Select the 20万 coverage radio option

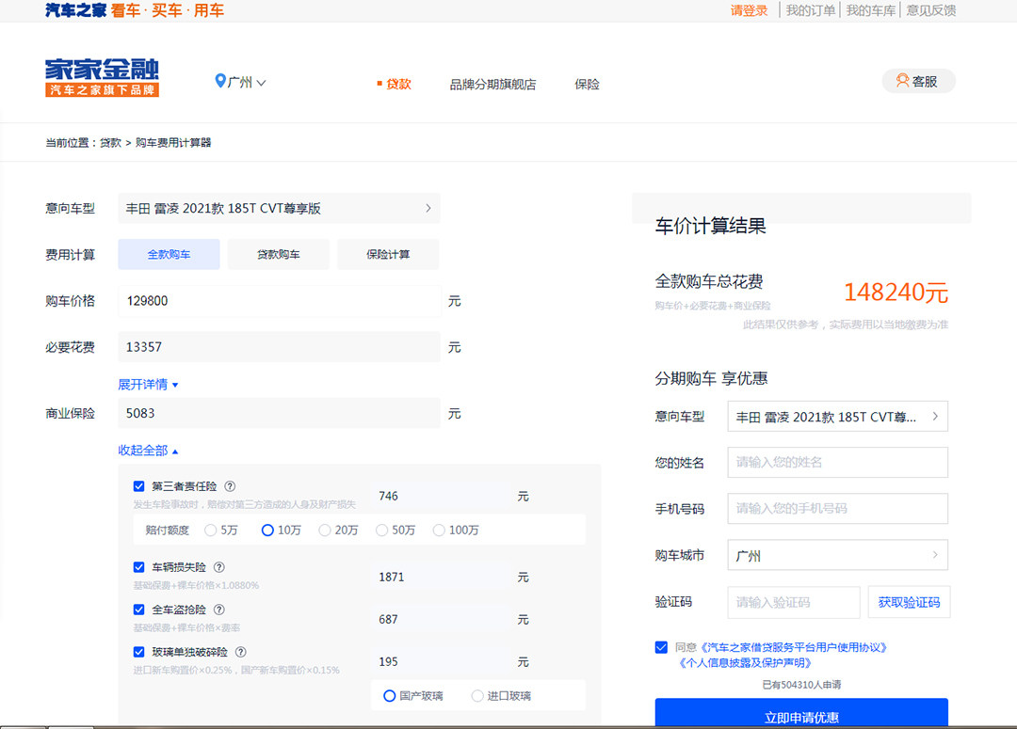pyautogui.click(x=325, y=531)
